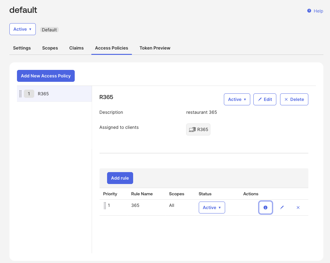Select R365 policy in the list
Viewport: 330px width, 263px height.
[x=54, y=94]
